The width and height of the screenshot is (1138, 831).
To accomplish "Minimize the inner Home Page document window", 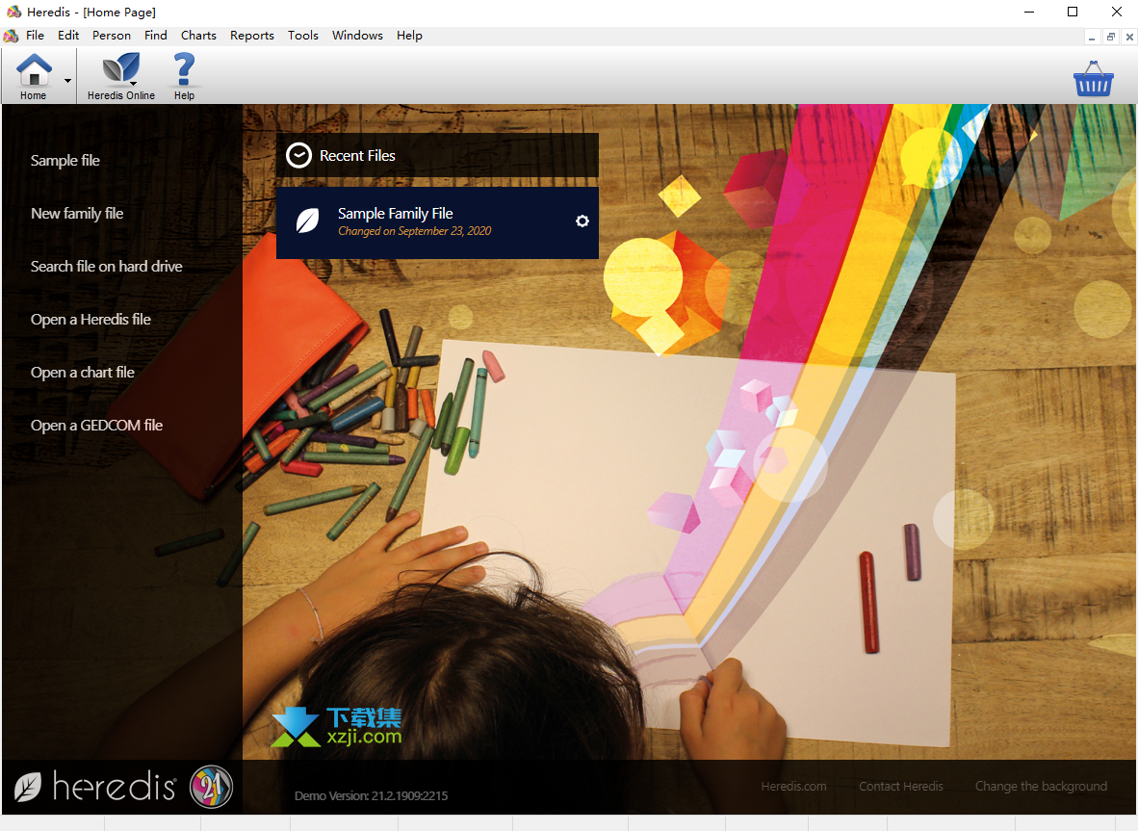I will 1092,37.
